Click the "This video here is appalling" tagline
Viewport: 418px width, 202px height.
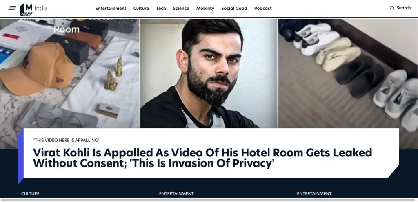(x=66, y=140)
